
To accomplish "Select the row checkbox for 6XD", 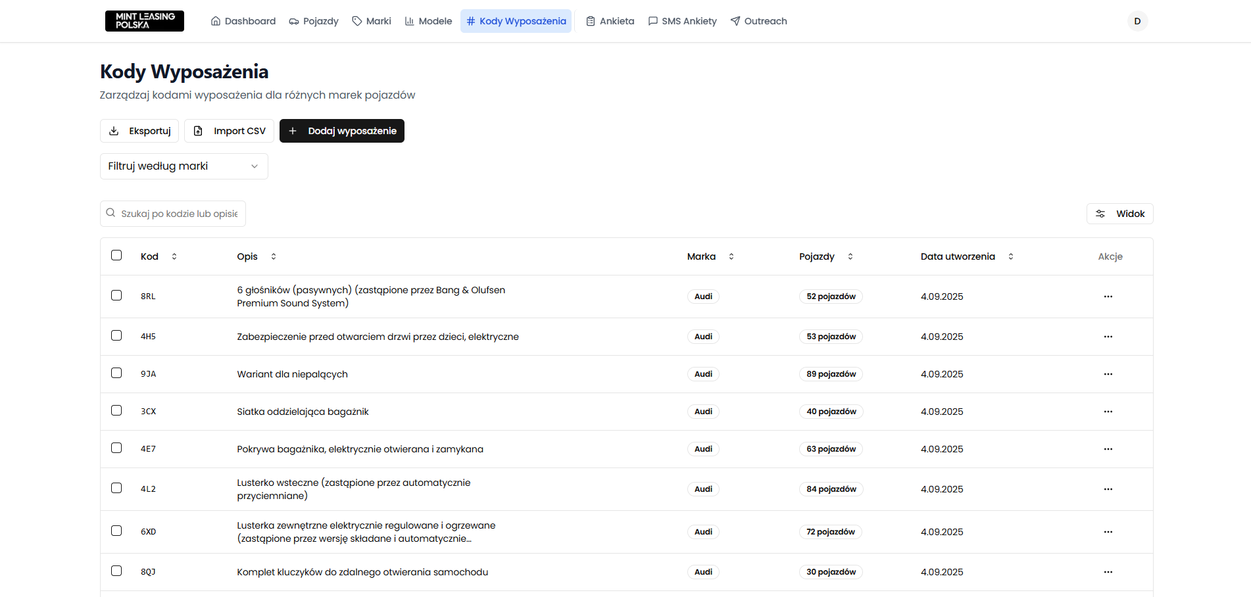I will pyautogui.click(x=116, y=531).
